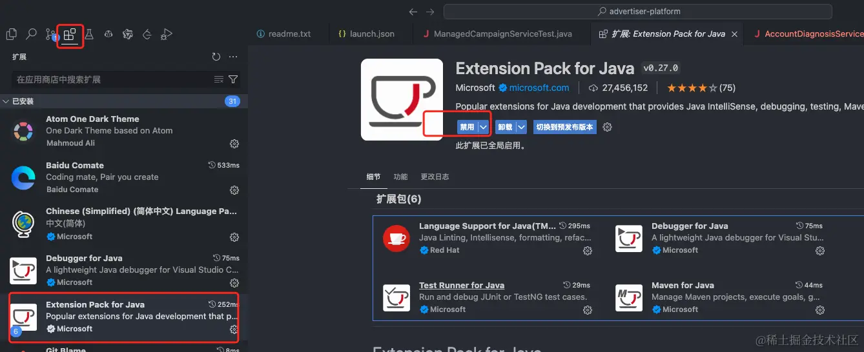Click the advertiser-platform command center search

click(x=637, y=12)
